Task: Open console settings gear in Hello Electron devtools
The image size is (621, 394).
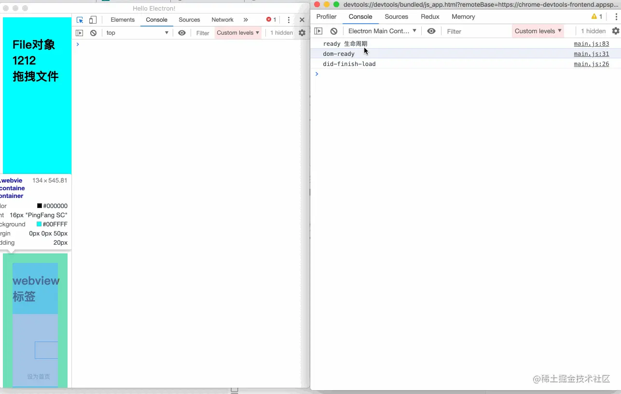Action: (x=302, y=33)
